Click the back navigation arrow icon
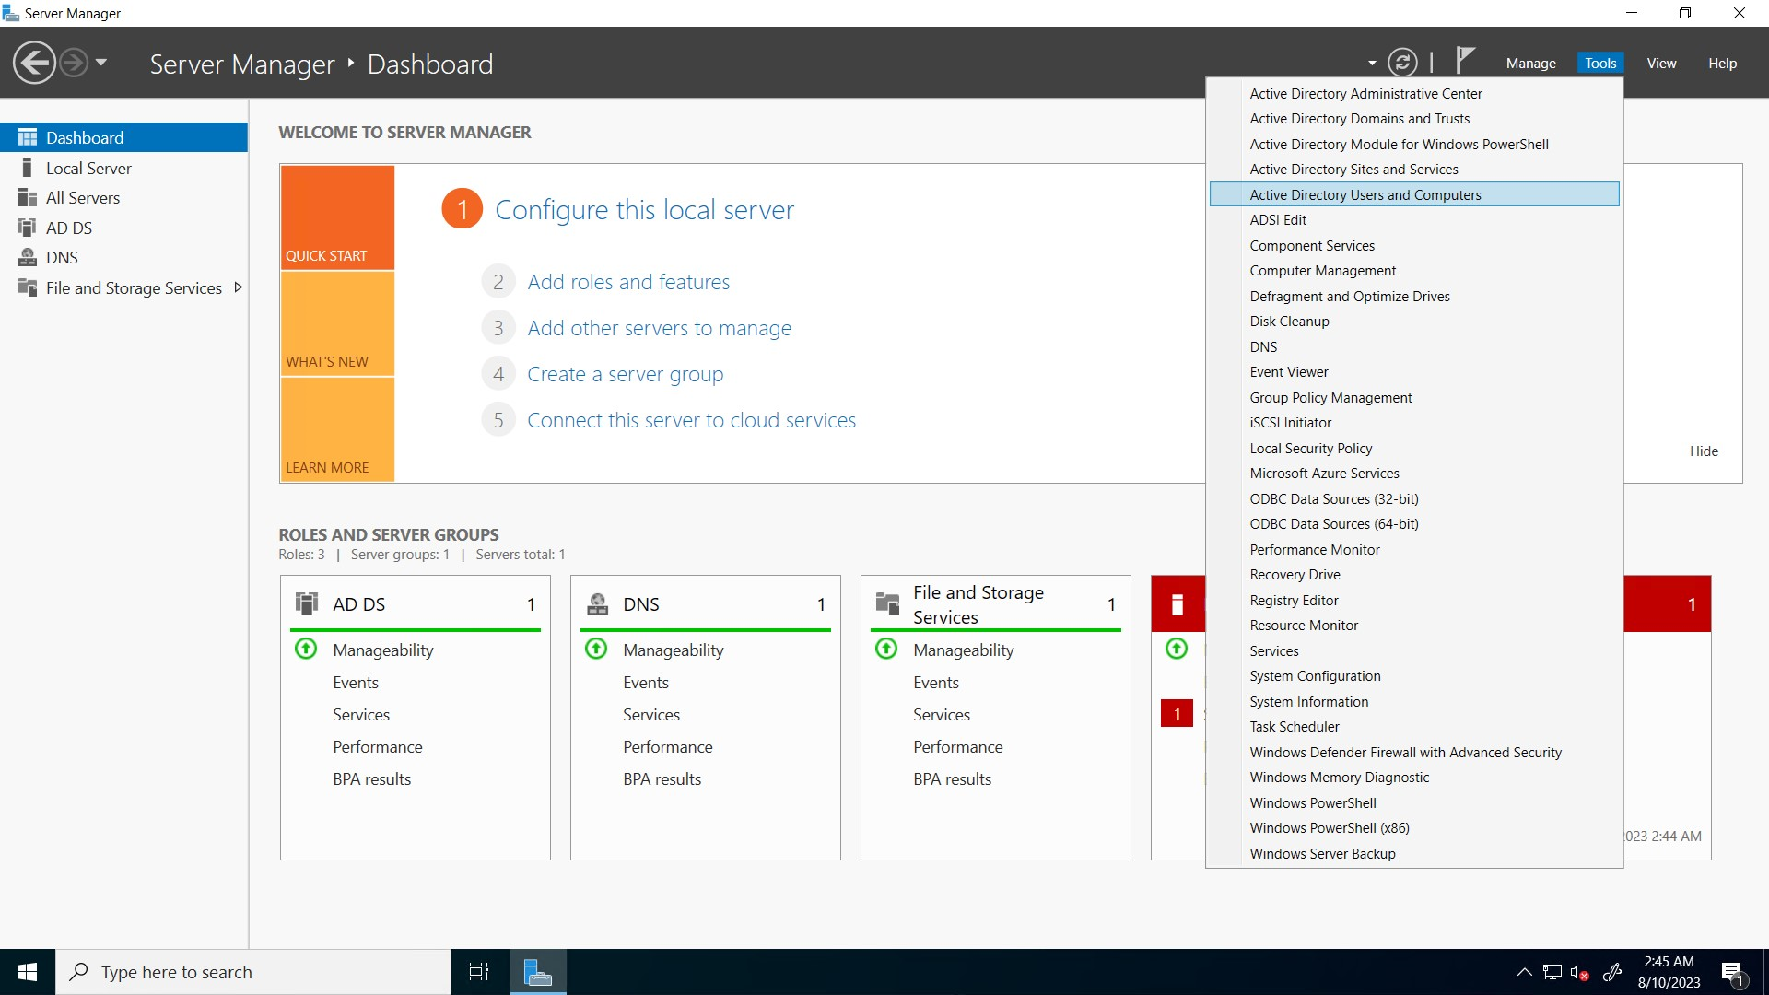The height and width of the screenshot is (995, 1769). (x=34, y=63)
